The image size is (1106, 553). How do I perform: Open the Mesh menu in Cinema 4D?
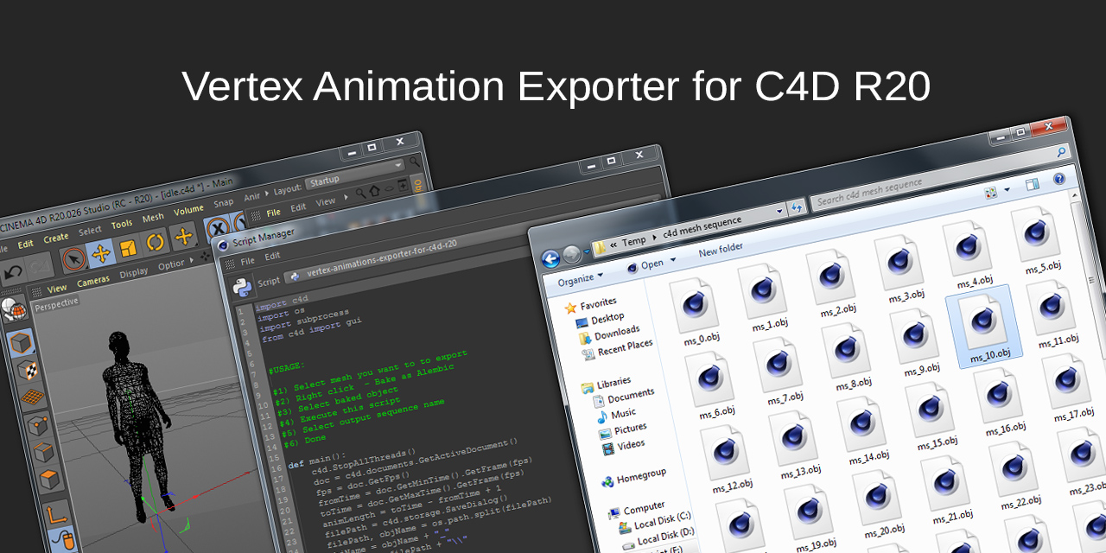152,215
